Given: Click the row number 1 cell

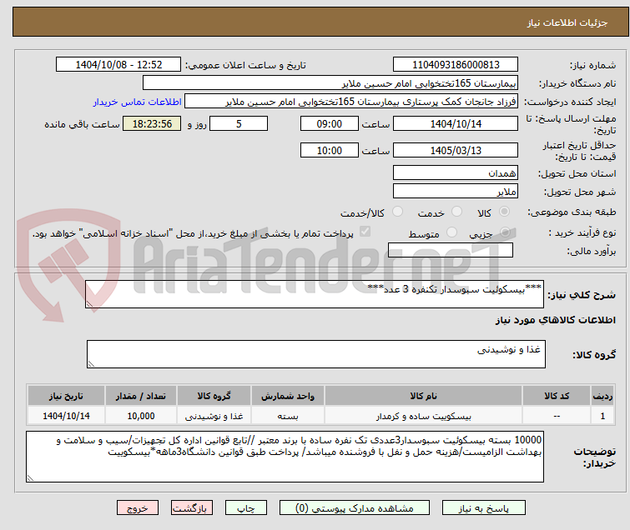Looking at the screenshot, I should 602,416.
